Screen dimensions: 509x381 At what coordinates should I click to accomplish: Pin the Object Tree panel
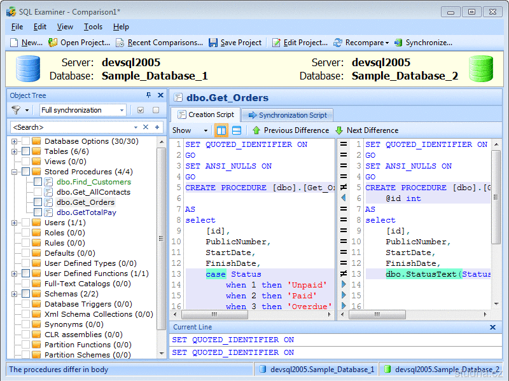[x=149, y=95]
